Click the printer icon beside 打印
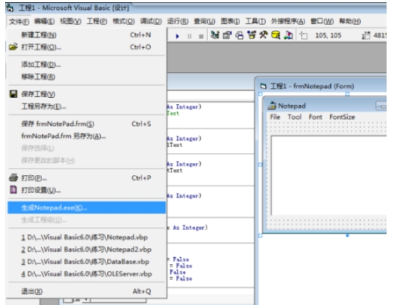The height and width of the screenshot is (305, 393). (14, 178)
